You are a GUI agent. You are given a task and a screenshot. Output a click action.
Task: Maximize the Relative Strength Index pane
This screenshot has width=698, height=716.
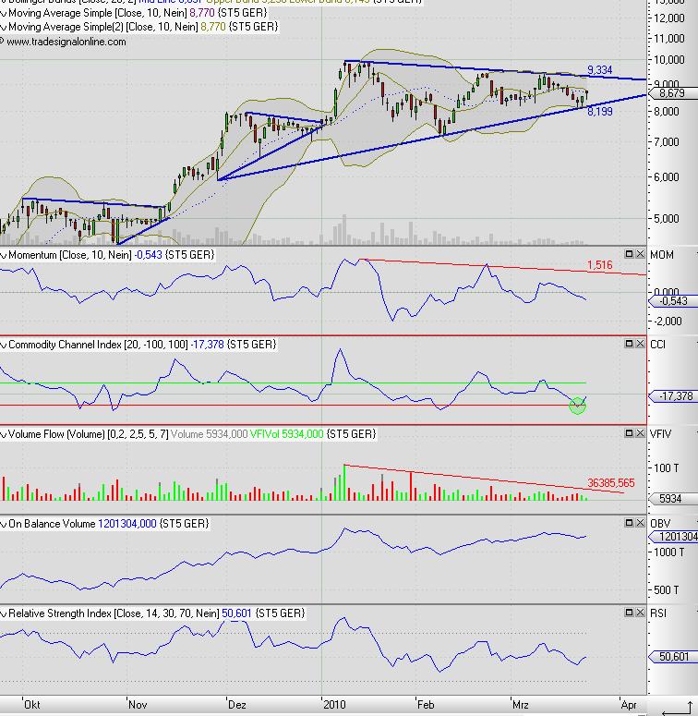point(629,612)
